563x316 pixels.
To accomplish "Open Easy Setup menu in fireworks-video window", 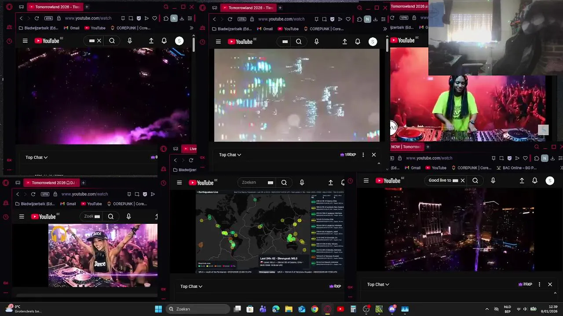I will point(190,18).
